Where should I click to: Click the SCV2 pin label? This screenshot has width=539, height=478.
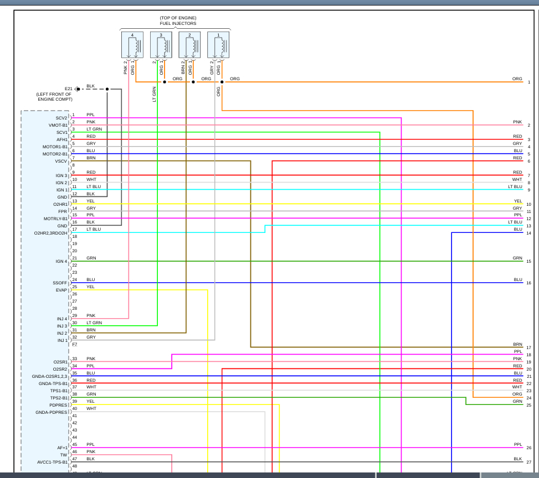point(61,118)
